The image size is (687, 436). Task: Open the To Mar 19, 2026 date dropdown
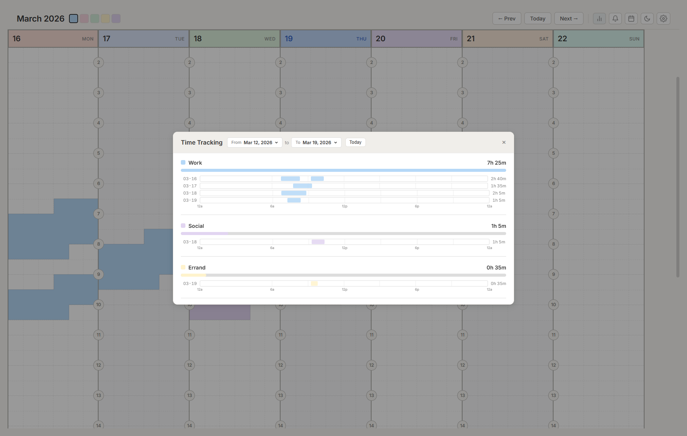(x=316, y=142)
